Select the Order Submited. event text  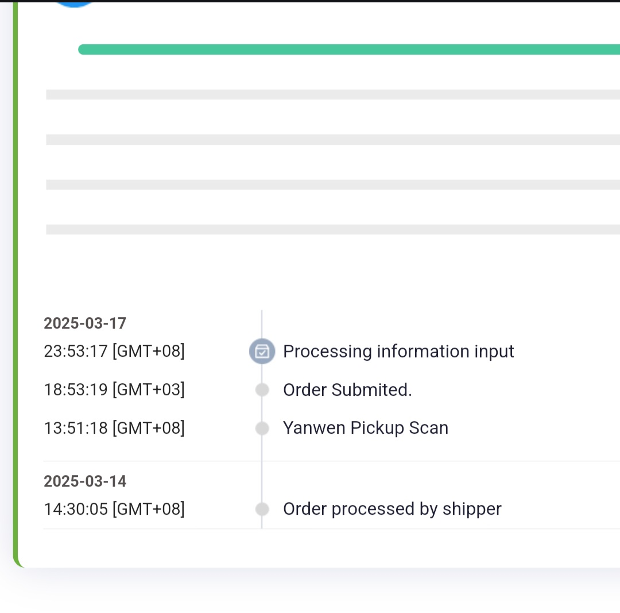coord(347,390)
